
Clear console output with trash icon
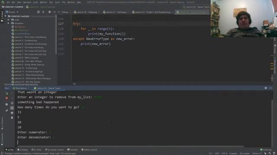coord(12,118)
